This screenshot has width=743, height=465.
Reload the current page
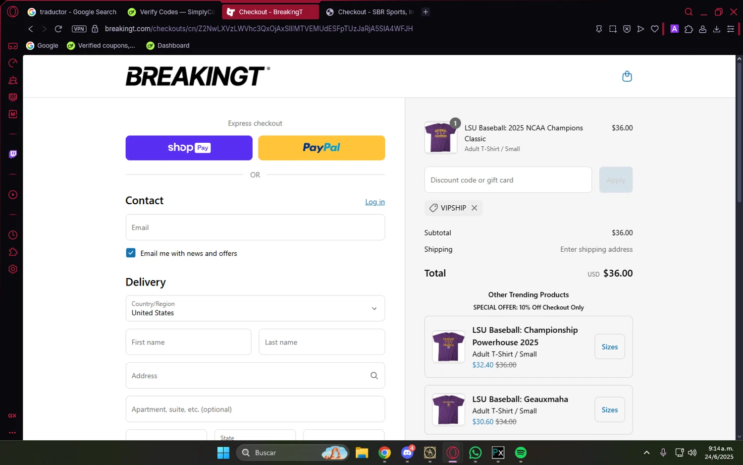tap(58, 29)
